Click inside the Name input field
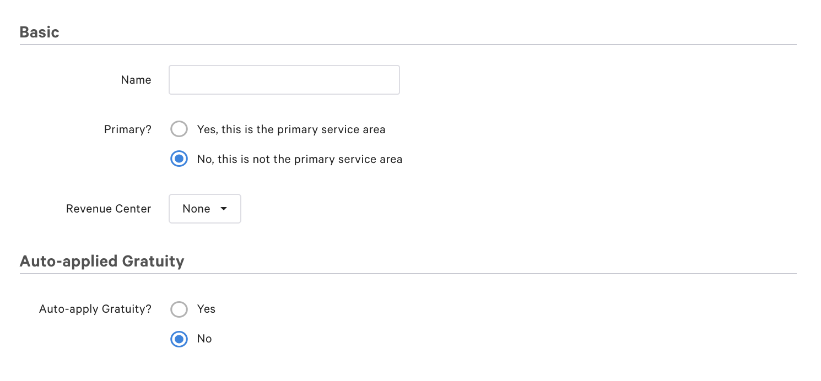 tap(284, 80)
